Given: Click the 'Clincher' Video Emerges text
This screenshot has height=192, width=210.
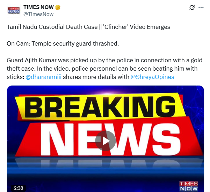Looking at the screenshot, I should 137,27.
